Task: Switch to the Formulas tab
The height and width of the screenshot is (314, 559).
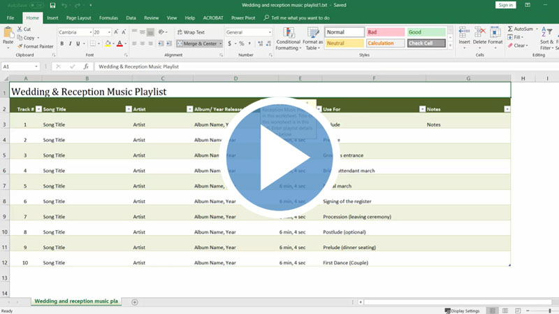Action: 108,17
